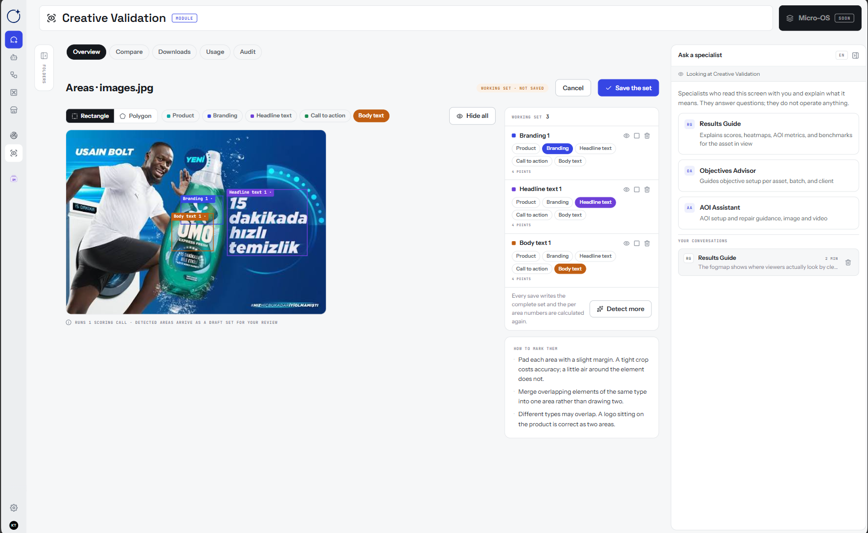Switch to the Compare tab
The image size is (868, 533).
coord(129,52)
